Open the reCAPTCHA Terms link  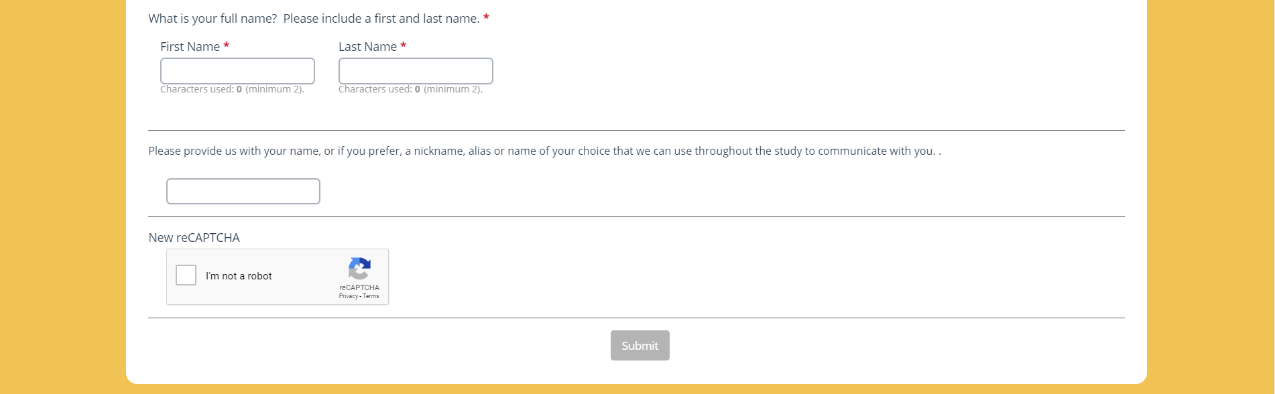[x=371, y=296]
